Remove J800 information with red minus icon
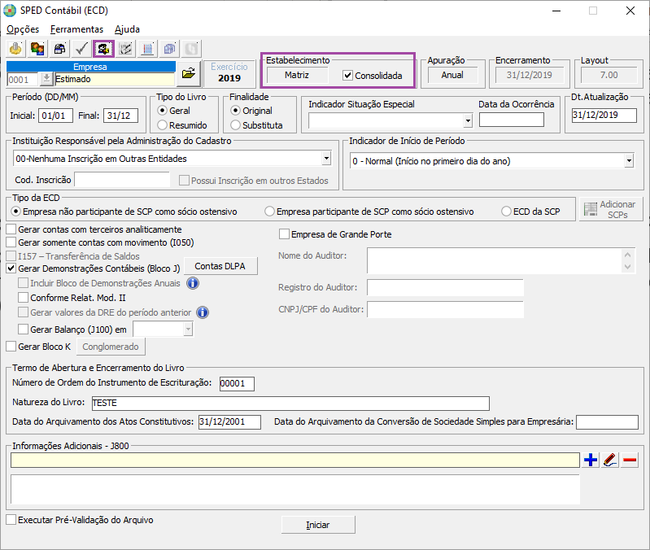650x550 pixels. 630,460
